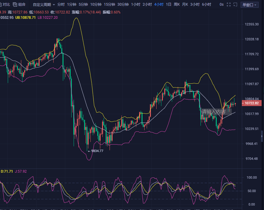Viewport: 264px width, 210px height.
Task: Expand the collapsed right side panel
Action: click(x=262, y=136)
